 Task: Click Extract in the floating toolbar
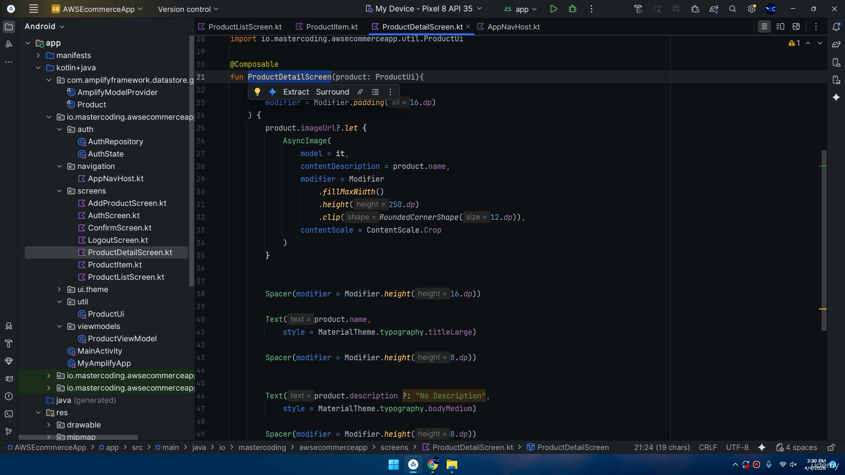tap(296, 92)
